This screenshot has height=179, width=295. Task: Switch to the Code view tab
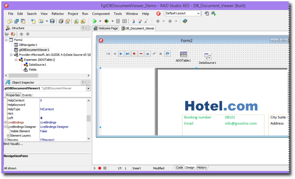pos(179,168)
